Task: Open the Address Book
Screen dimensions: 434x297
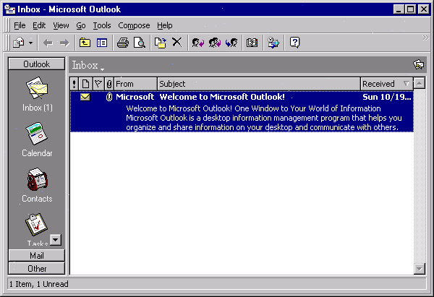Action: 252,43
